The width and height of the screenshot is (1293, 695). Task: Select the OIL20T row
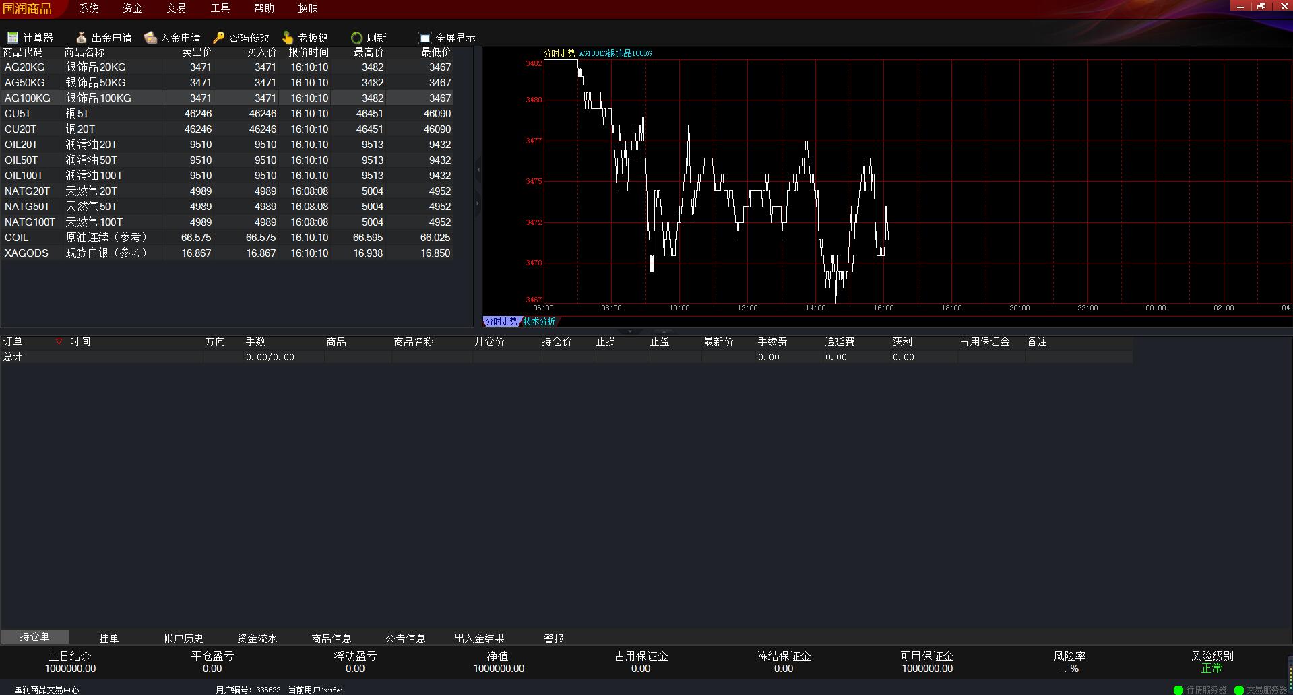pos(227,145)
